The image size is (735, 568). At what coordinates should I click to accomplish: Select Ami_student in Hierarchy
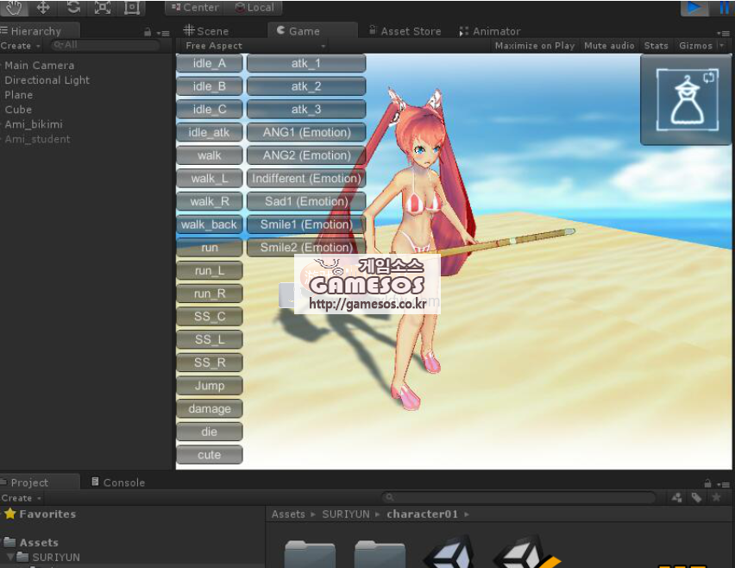[x=37, y=139]
